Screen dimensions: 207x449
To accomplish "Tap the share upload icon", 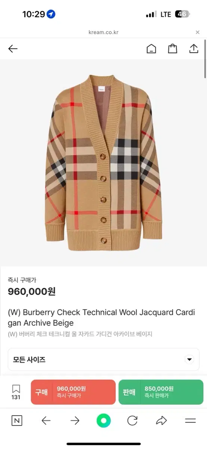I will (194, 49).
